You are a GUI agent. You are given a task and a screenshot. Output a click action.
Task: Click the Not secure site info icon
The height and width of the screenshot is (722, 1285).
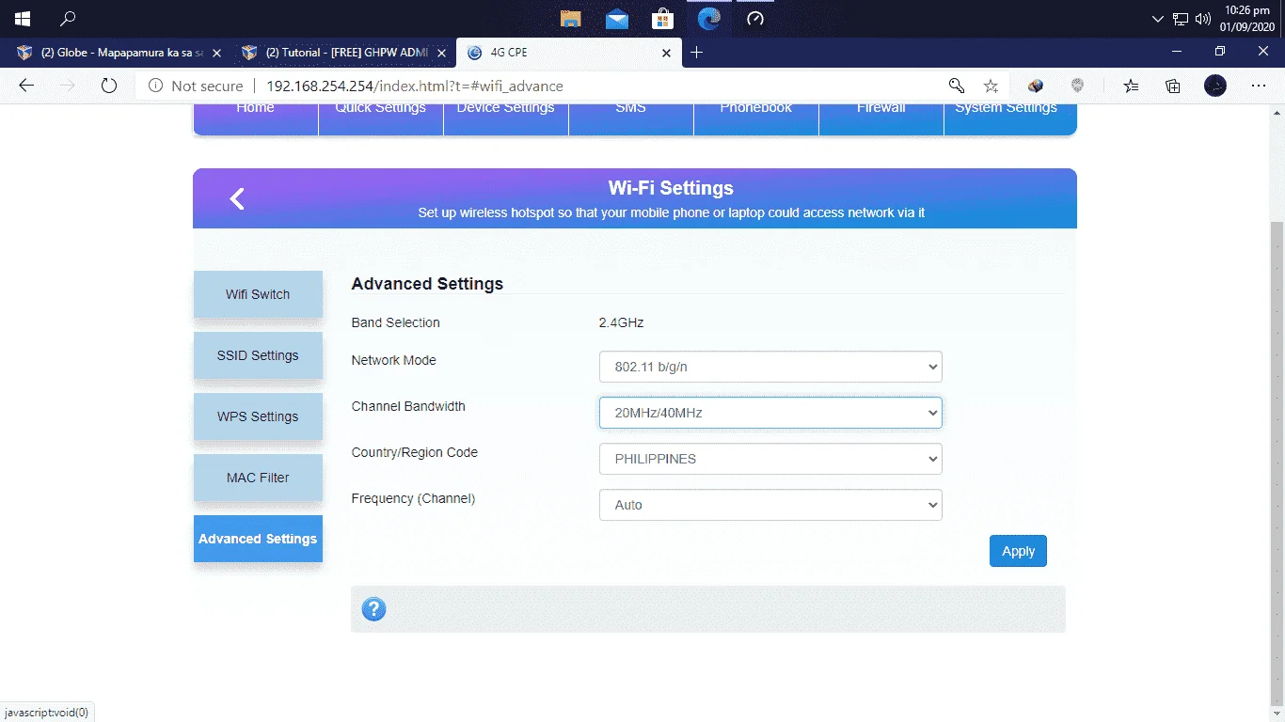(156, 86)
